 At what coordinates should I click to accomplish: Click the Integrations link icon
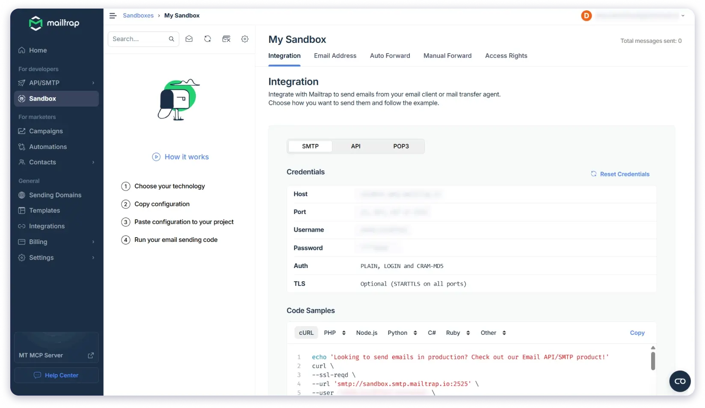pyautogui.click(x=22, y=226)
